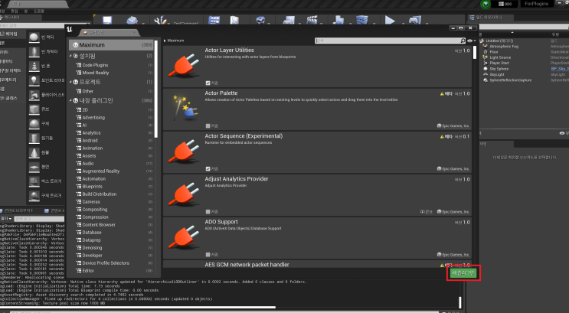This screenshot has height=313, width=569.
Task: Click the Launch gamepad toolbar icon
Action: point(415,21)
